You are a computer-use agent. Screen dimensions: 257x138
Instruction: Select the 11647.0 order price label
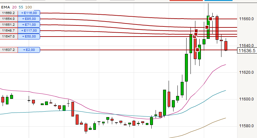8,37
